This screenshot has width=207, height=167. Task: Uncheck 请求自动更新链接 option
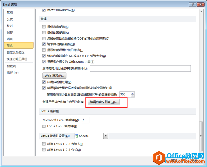[x=44, y=44]
